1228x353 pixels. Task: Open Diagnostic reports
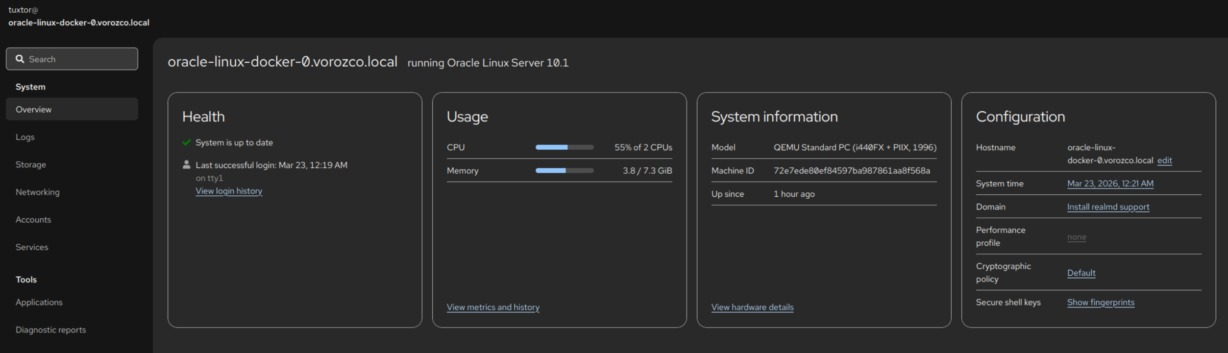click(x=50, y=329)
